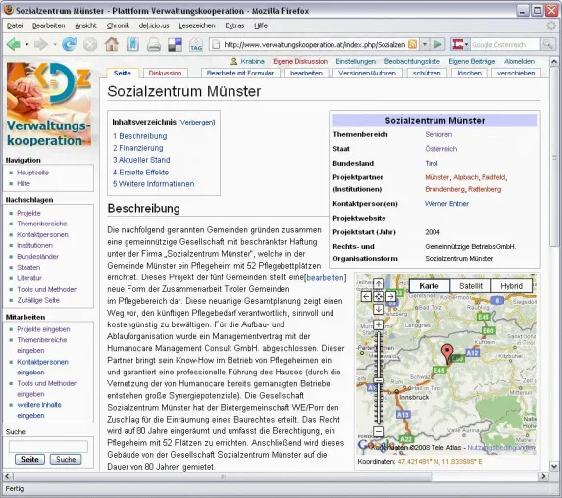Click the Seite search button
This screenshot has width=562, height=498.
pyautogui.click(x=29, y=460)
